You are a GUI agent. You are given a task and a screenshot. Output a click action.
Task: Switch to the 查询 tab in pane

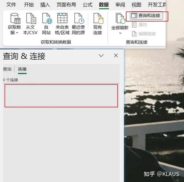pyautogui.click(x=7, y=69)
